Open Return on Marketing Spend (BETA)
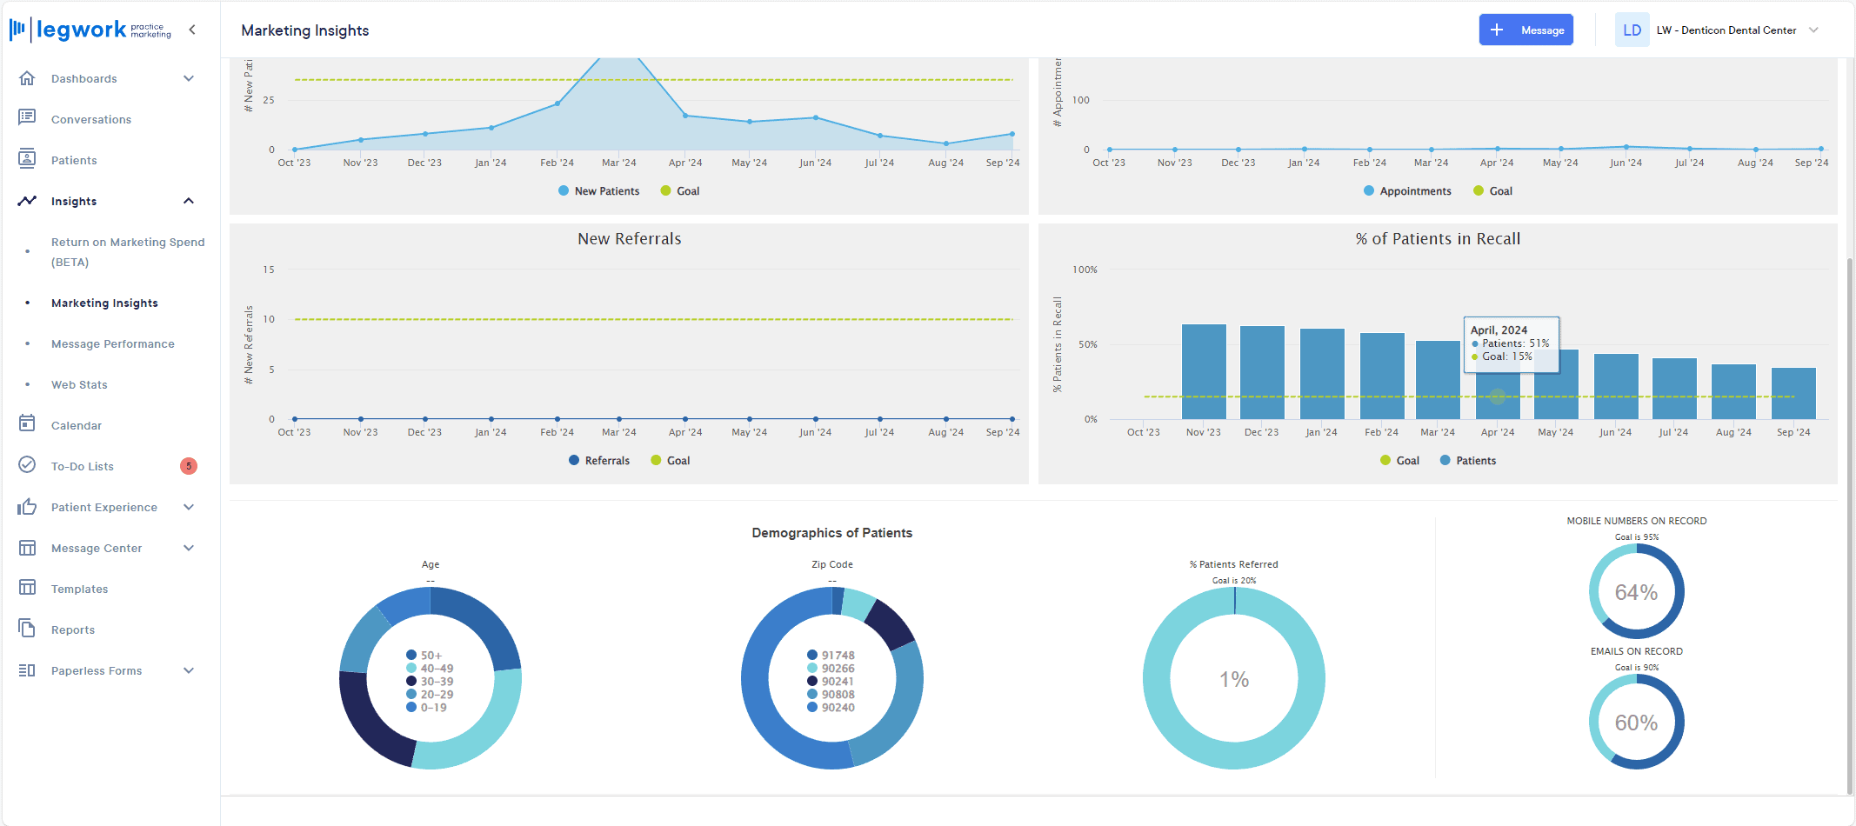The image size is (1856, 826). pos(128,252)
